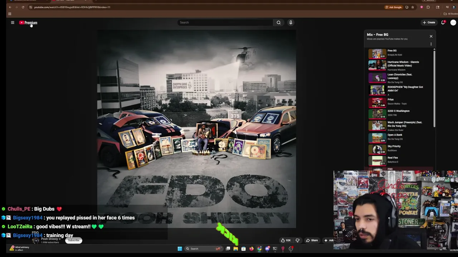Viewport: 458px width, 257px height.
Task: Open File Explorer from the taskbar
Action: click(x=236, y=249)
